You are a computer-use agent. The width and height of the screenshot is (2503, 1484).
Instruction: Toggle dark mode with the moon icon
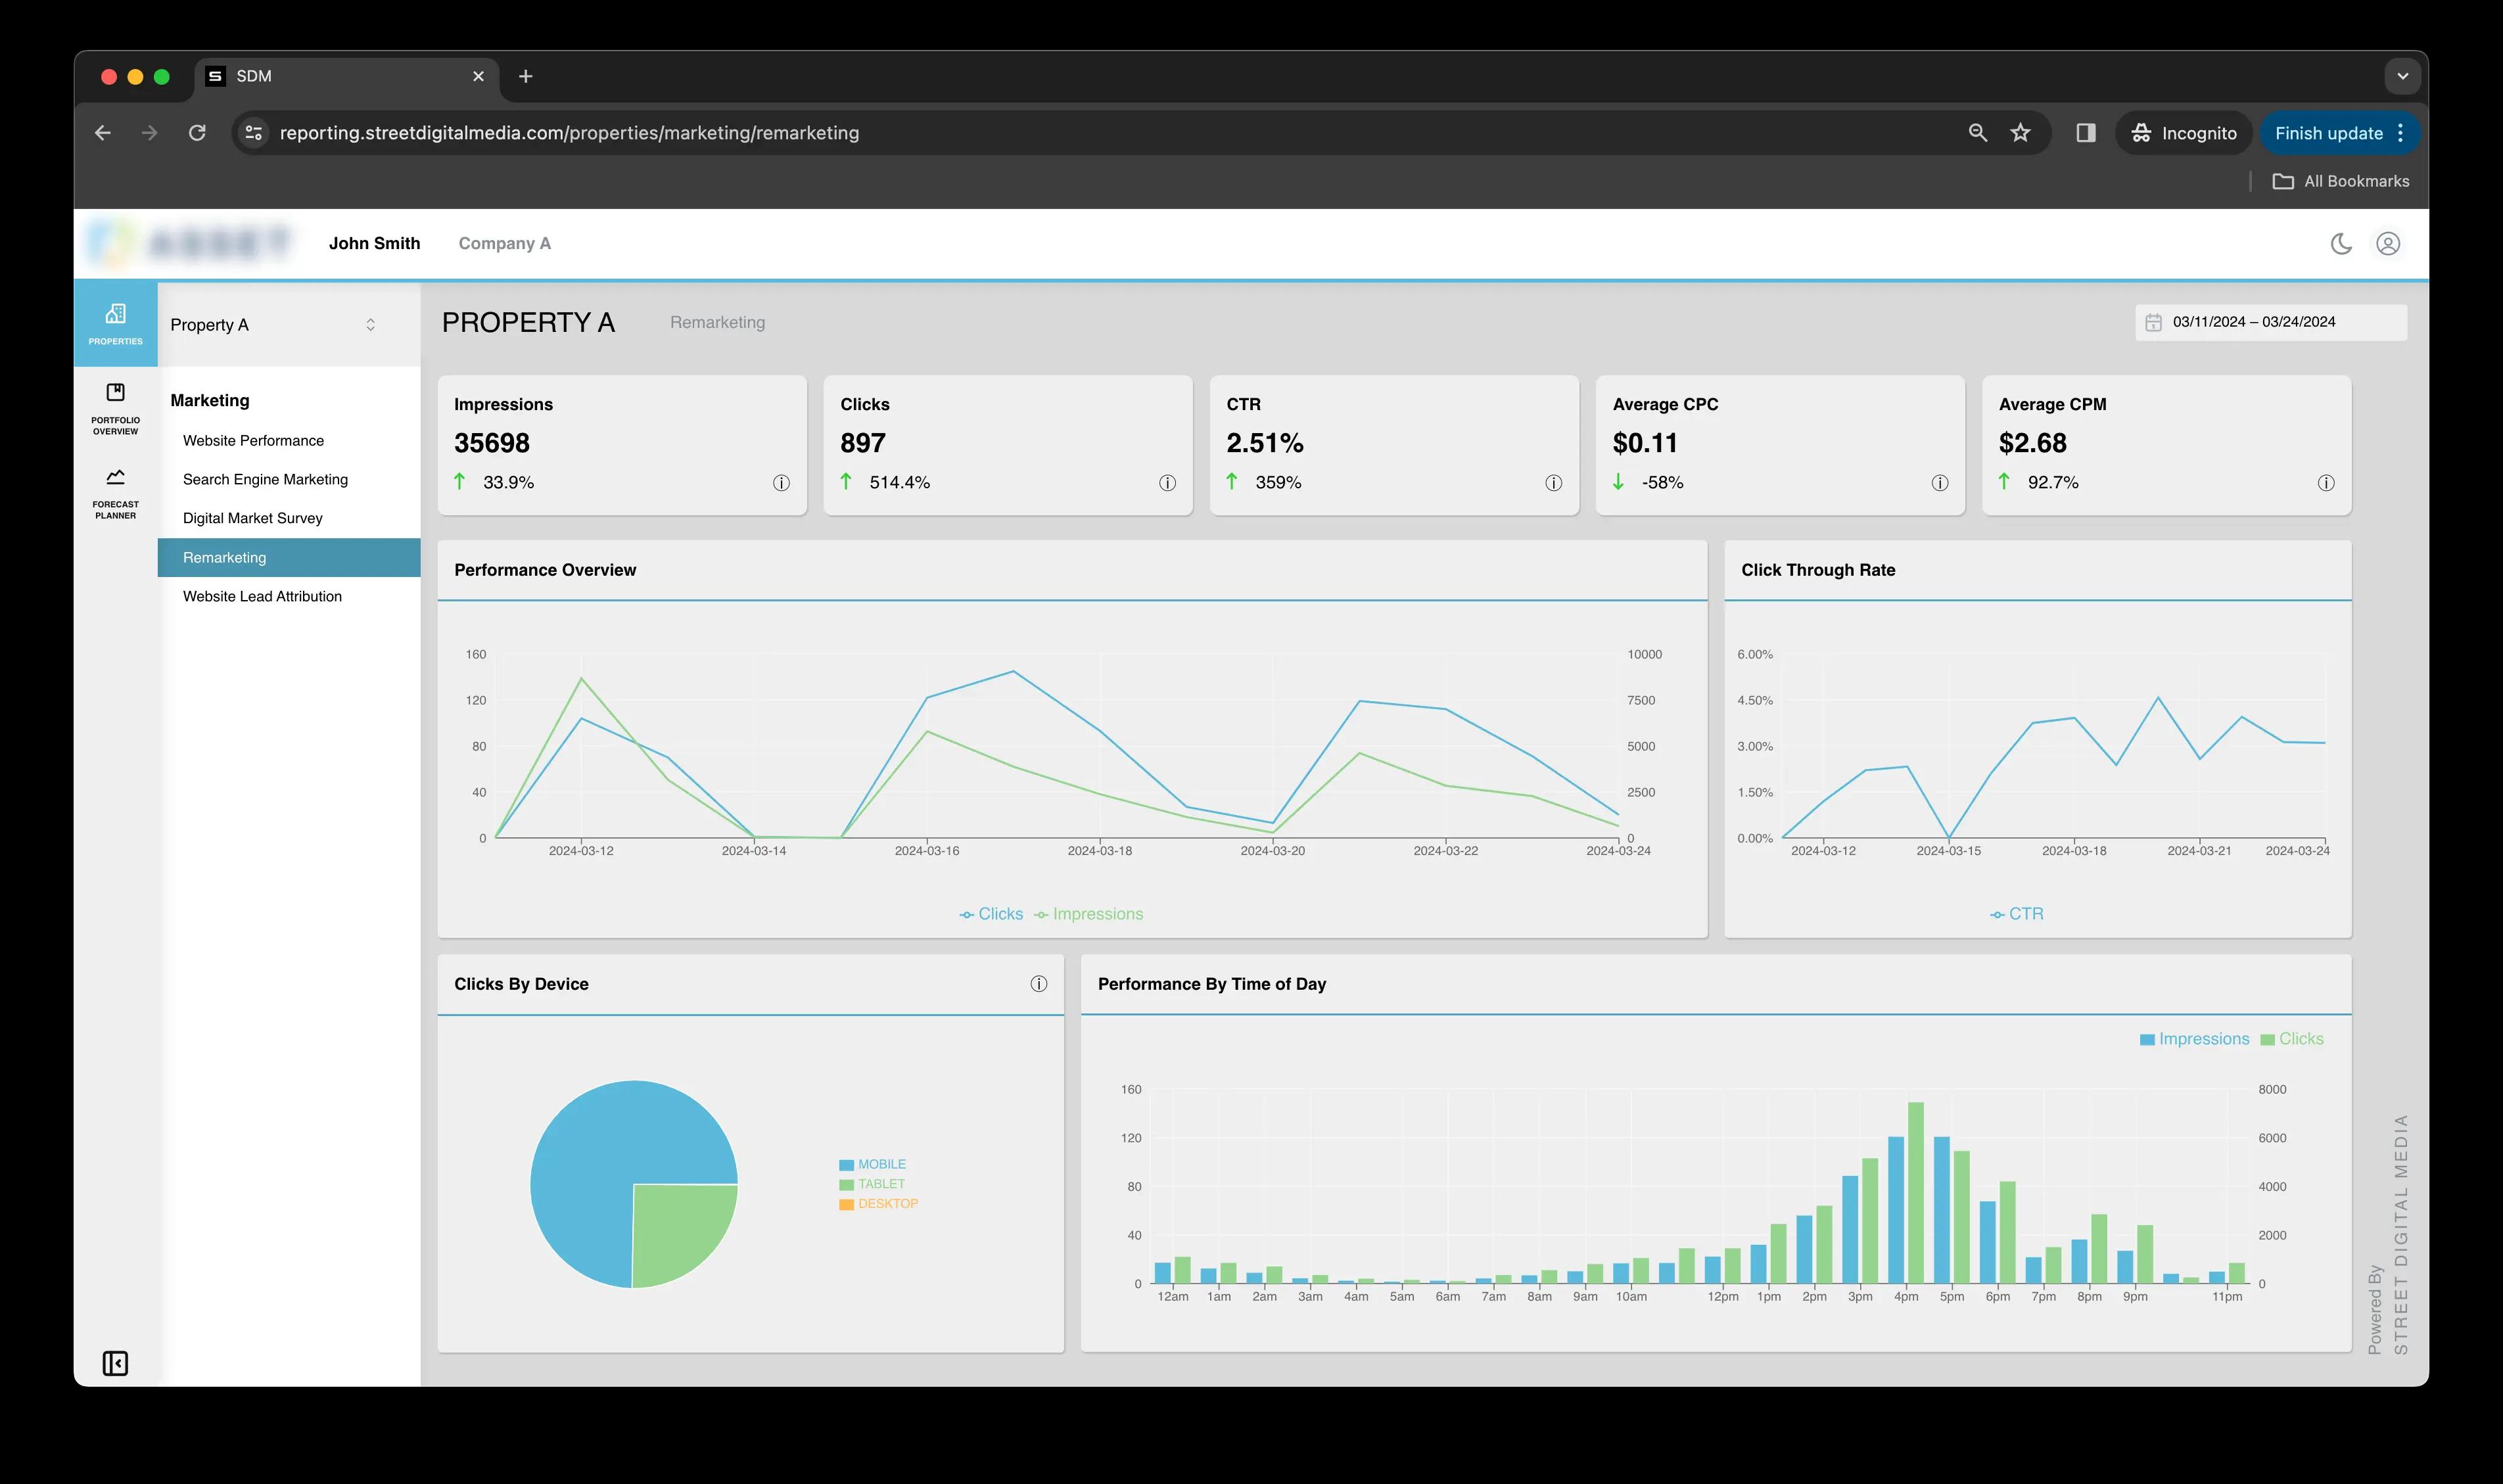[x=2341, y=244]
